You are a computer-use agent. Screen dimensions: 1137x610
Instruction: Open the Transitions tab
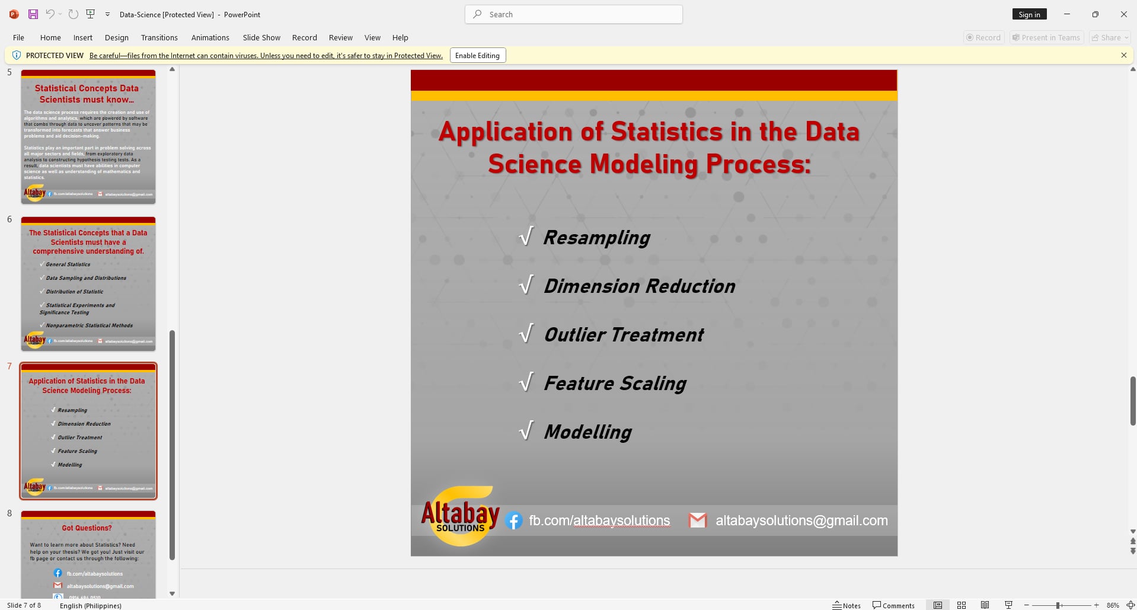coord(159,37)
